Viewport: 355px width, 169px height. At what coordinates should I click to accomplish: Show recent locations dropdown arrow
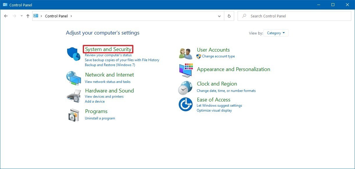click(21, 16)
